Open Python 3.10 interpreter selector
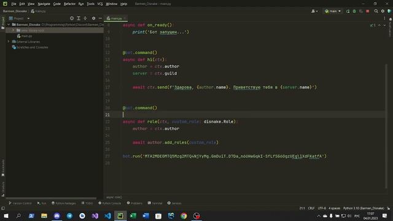This screenshot has height=221, width=393. pyautogui.click(x=364, y=208)
